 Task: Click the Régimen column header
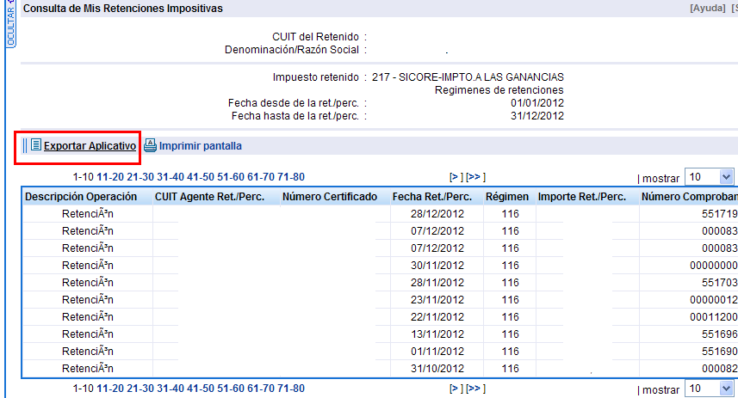[507, 197]
